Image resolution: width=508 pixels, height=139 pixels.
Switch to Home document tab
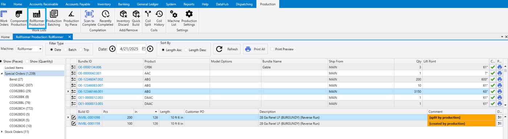click(x=5, y=37)
